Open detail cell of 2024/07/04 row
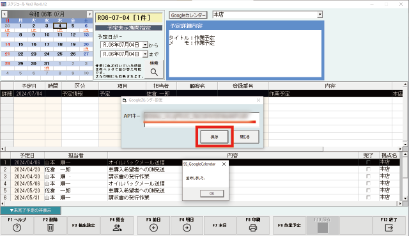This screenshot has height=236, width=409. pyautogui.click(x=7, y=94)
